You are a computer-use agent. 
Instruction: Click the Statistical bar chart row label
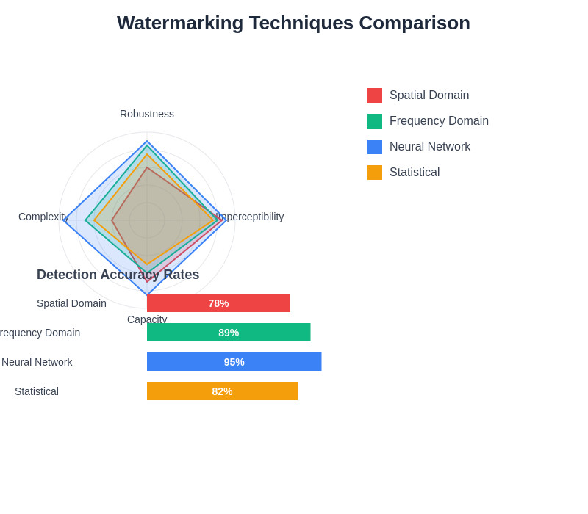coord(37,391)
